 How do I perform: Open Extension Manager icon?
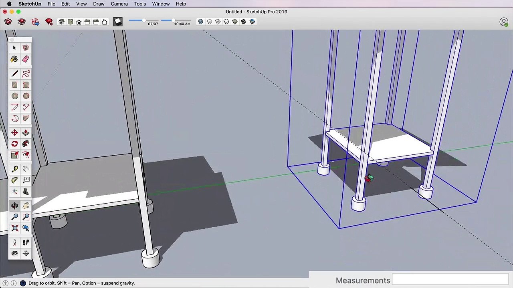[x=49, y=22]
